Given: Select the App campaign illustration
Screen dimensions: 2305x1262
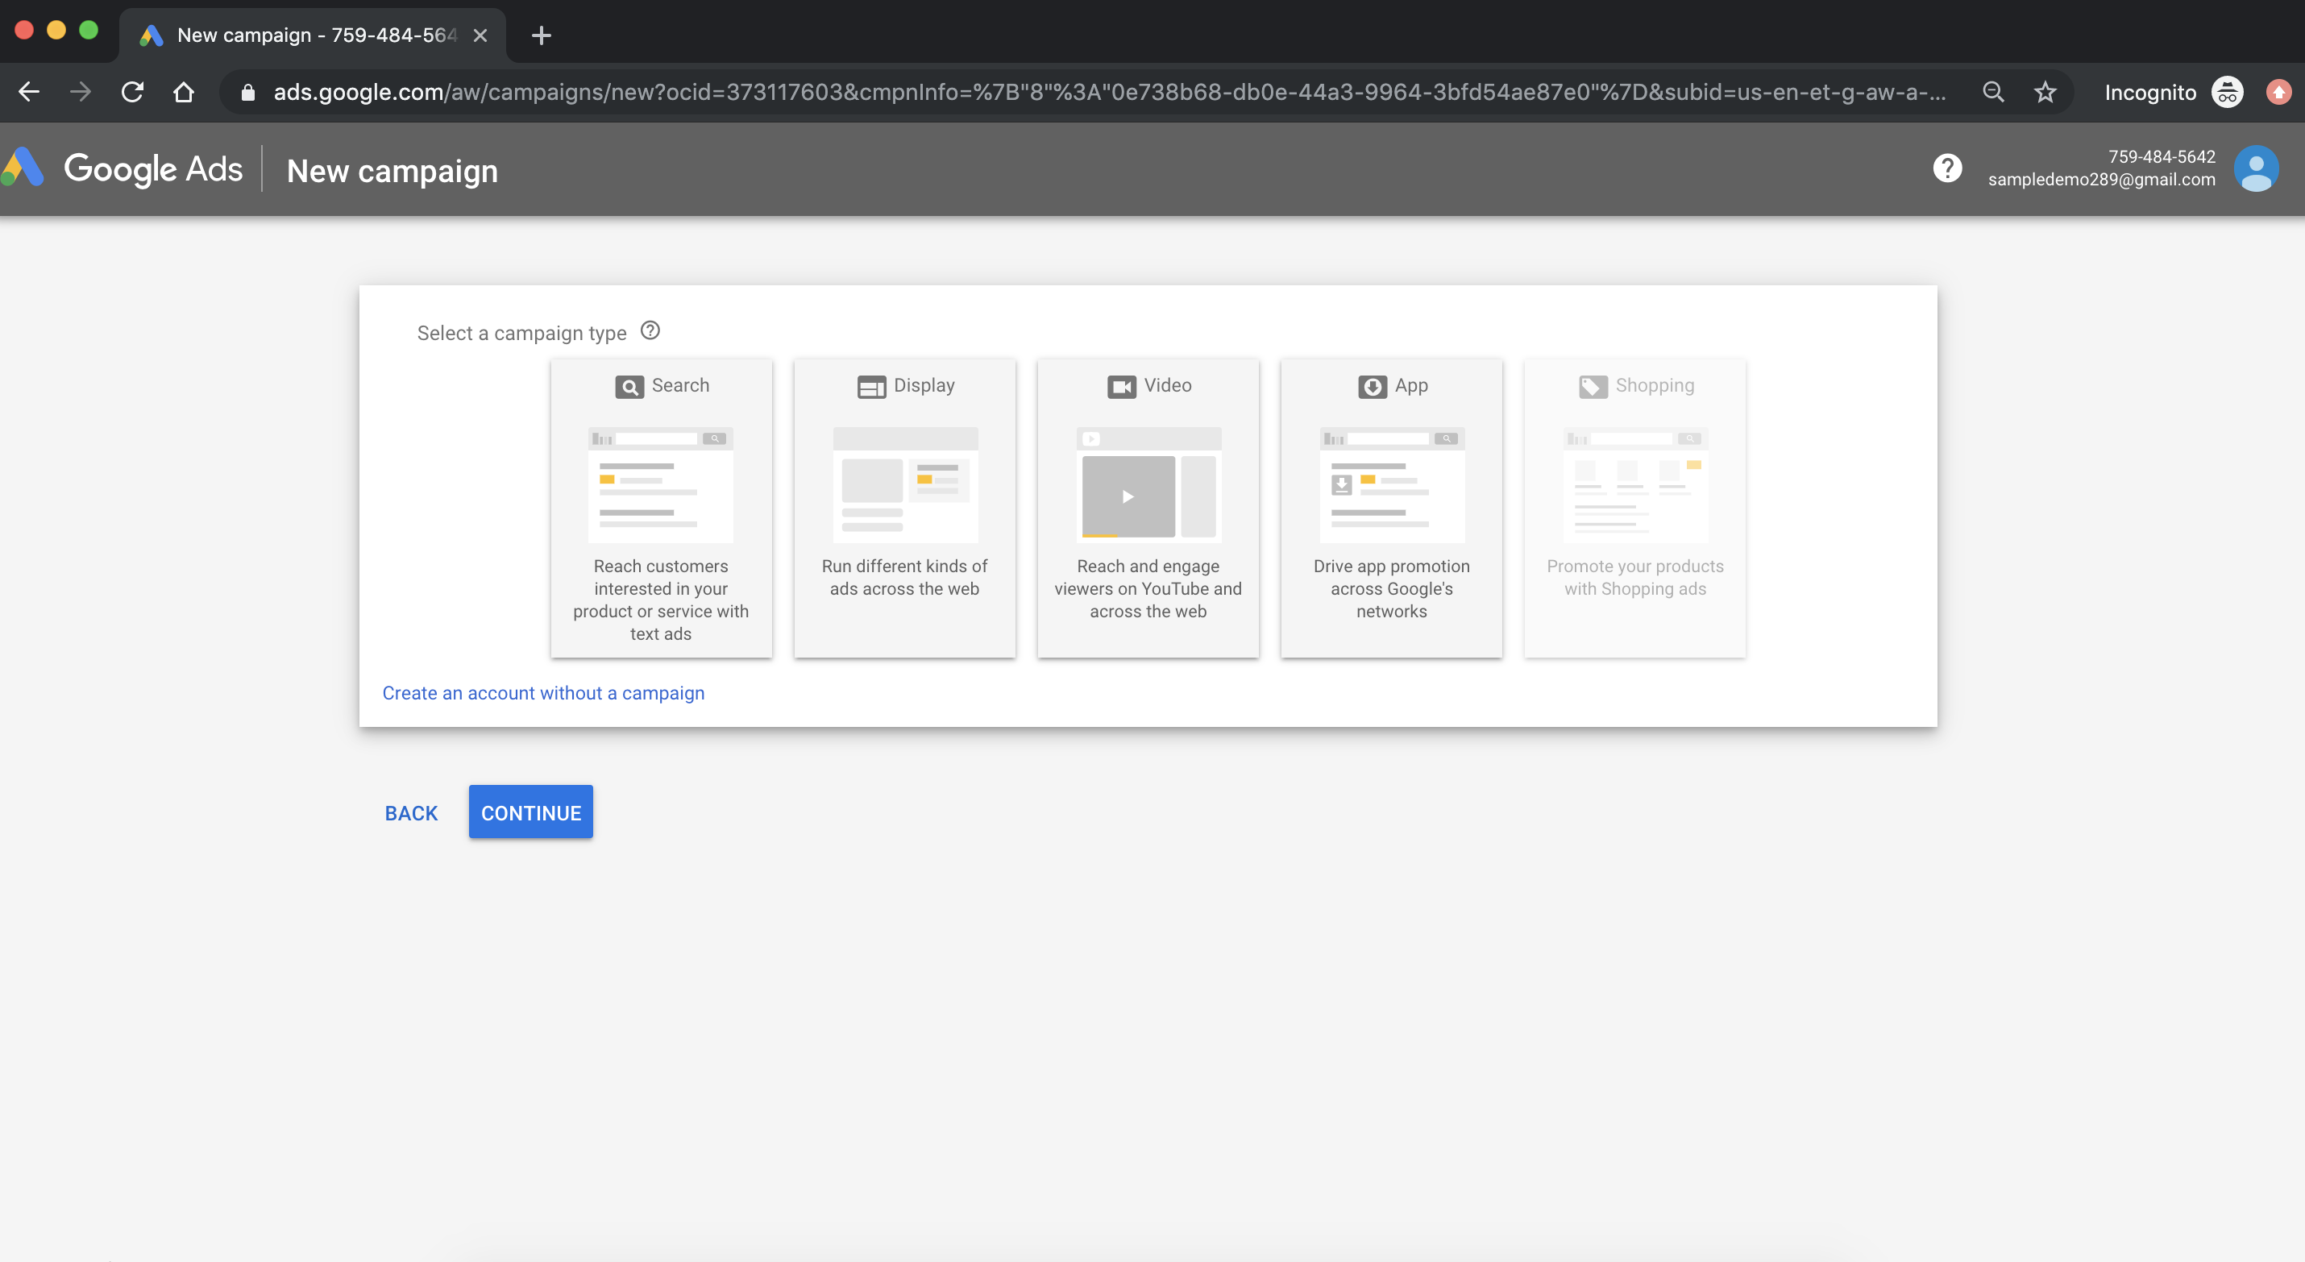Looking at the screenshot, I should 1391,484.
